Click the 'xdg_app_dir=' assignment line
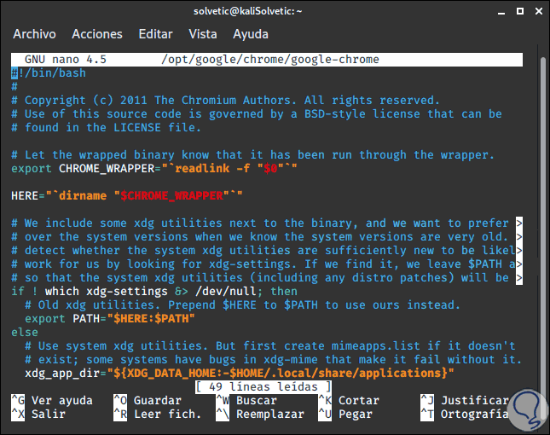The image size is (550, 435). tap(240, 374)
